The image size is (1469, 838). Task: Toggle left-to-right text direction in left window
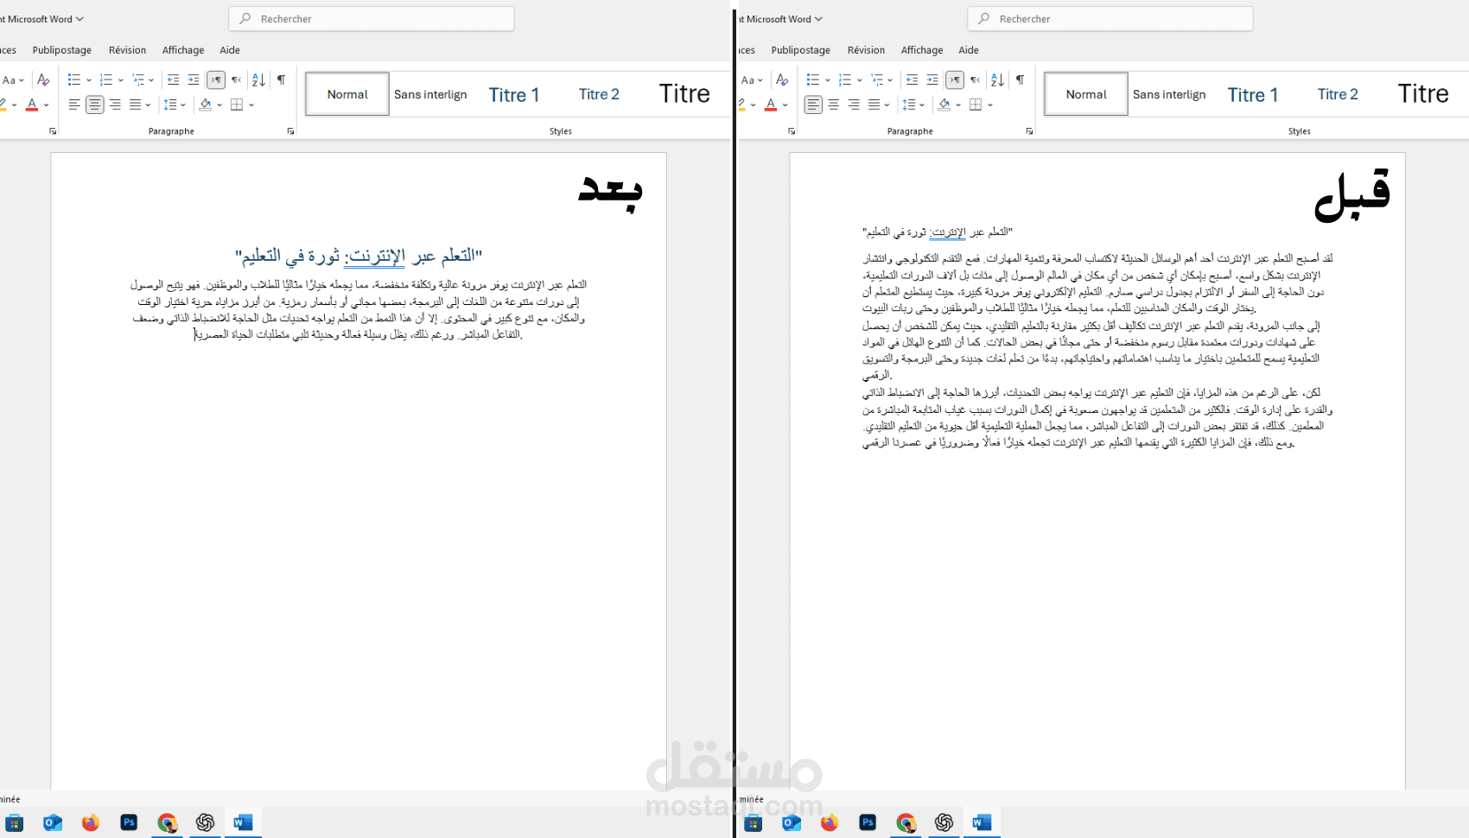(x=216, y=79)
